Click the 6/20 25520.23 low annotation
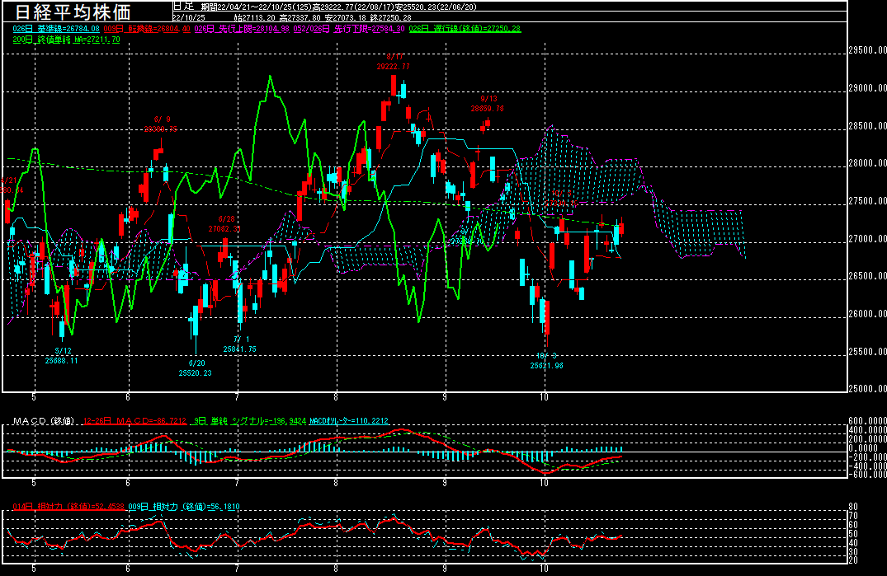The image size is (887, 576). 196,368
